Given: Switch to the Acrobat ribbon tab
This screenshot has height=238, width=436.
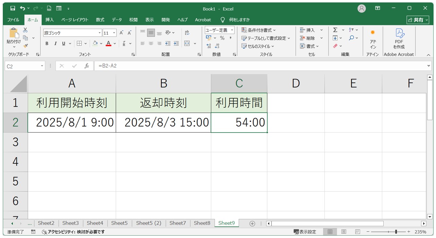Looking at the screenshot, I should (x=203, y=20).
